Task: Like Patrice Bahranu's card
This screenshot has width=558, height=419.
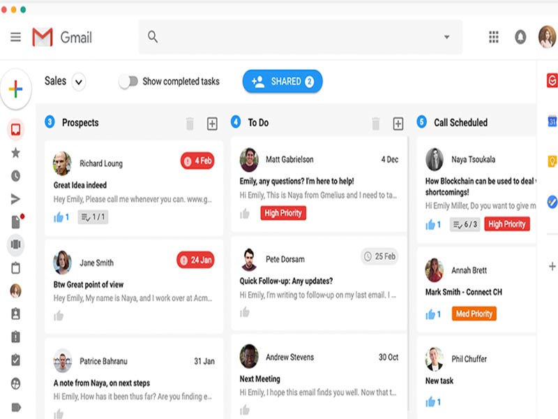Action: pos(59,413)
